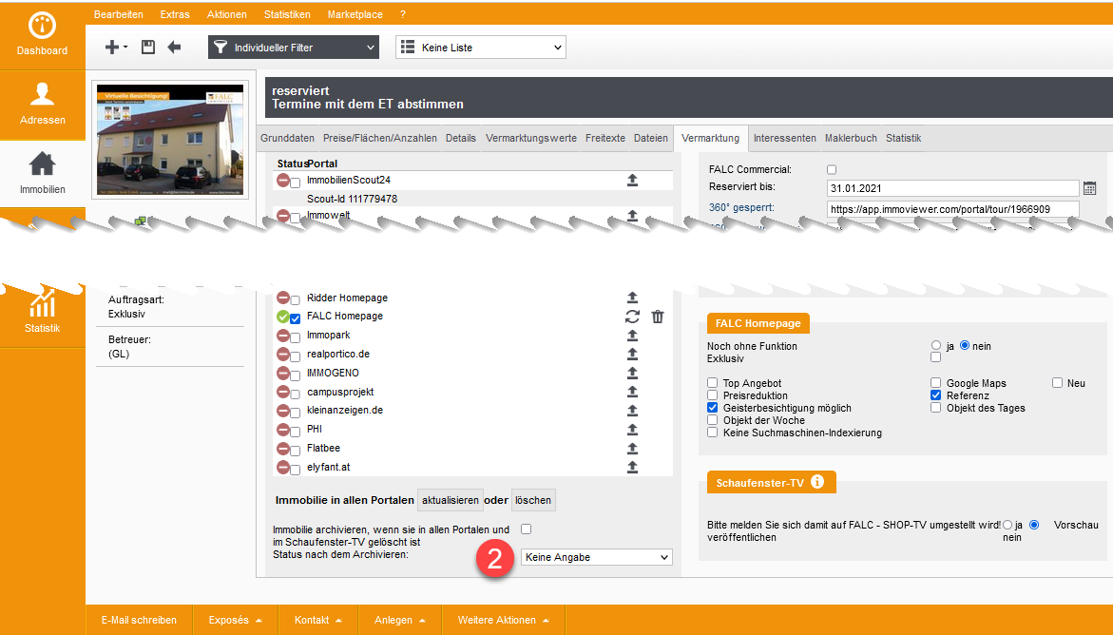Upload property to ImmobilienScout24 portal
1113x635 pixels.
click(x=632, y=180)
